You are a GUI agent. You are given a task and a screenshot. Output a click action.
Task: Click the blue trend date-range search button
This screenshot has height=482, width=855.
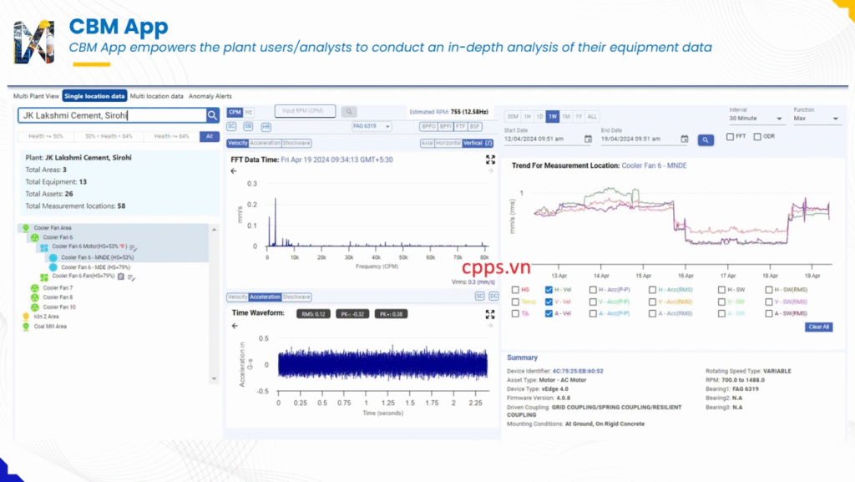706,140
